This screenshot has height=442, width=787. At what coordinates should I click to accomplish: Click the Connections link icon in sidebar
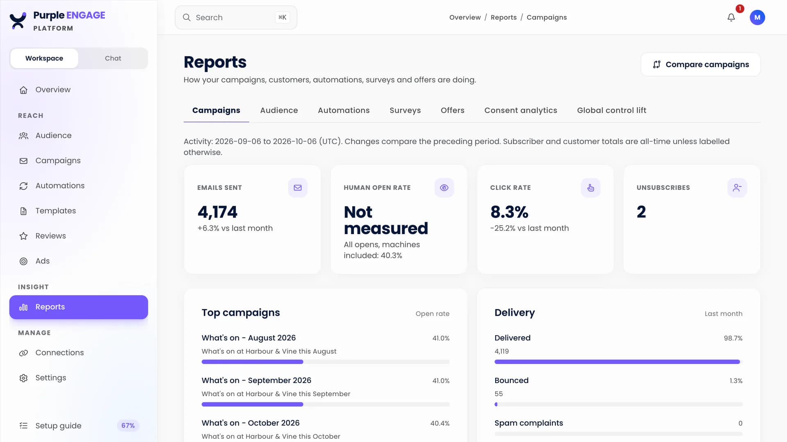point(23,353)
